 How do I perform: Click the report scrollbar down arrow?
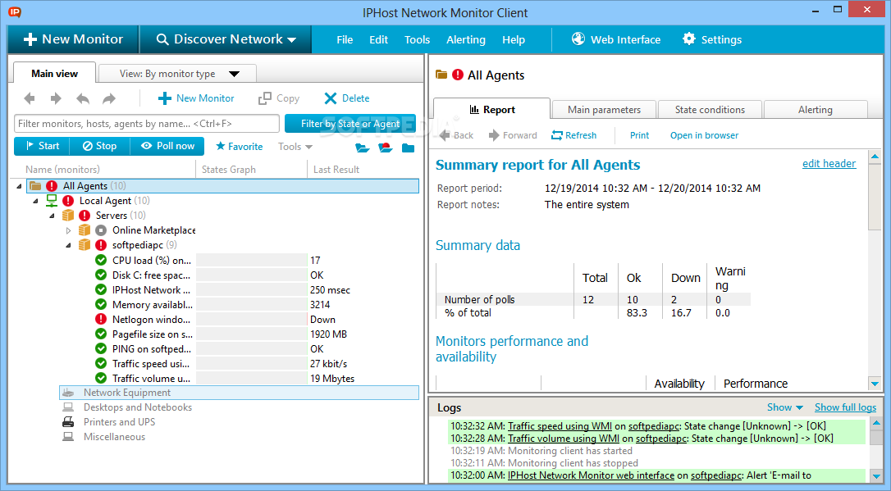(x=875, y=384)
